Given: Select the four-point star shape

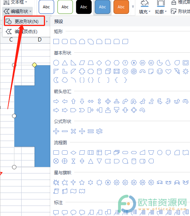Looking at the screenshot, I should click(73, 182).
